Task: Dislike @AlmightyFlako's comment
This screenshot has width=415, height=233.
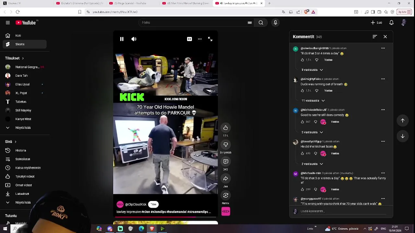Action: pos(317,91)
